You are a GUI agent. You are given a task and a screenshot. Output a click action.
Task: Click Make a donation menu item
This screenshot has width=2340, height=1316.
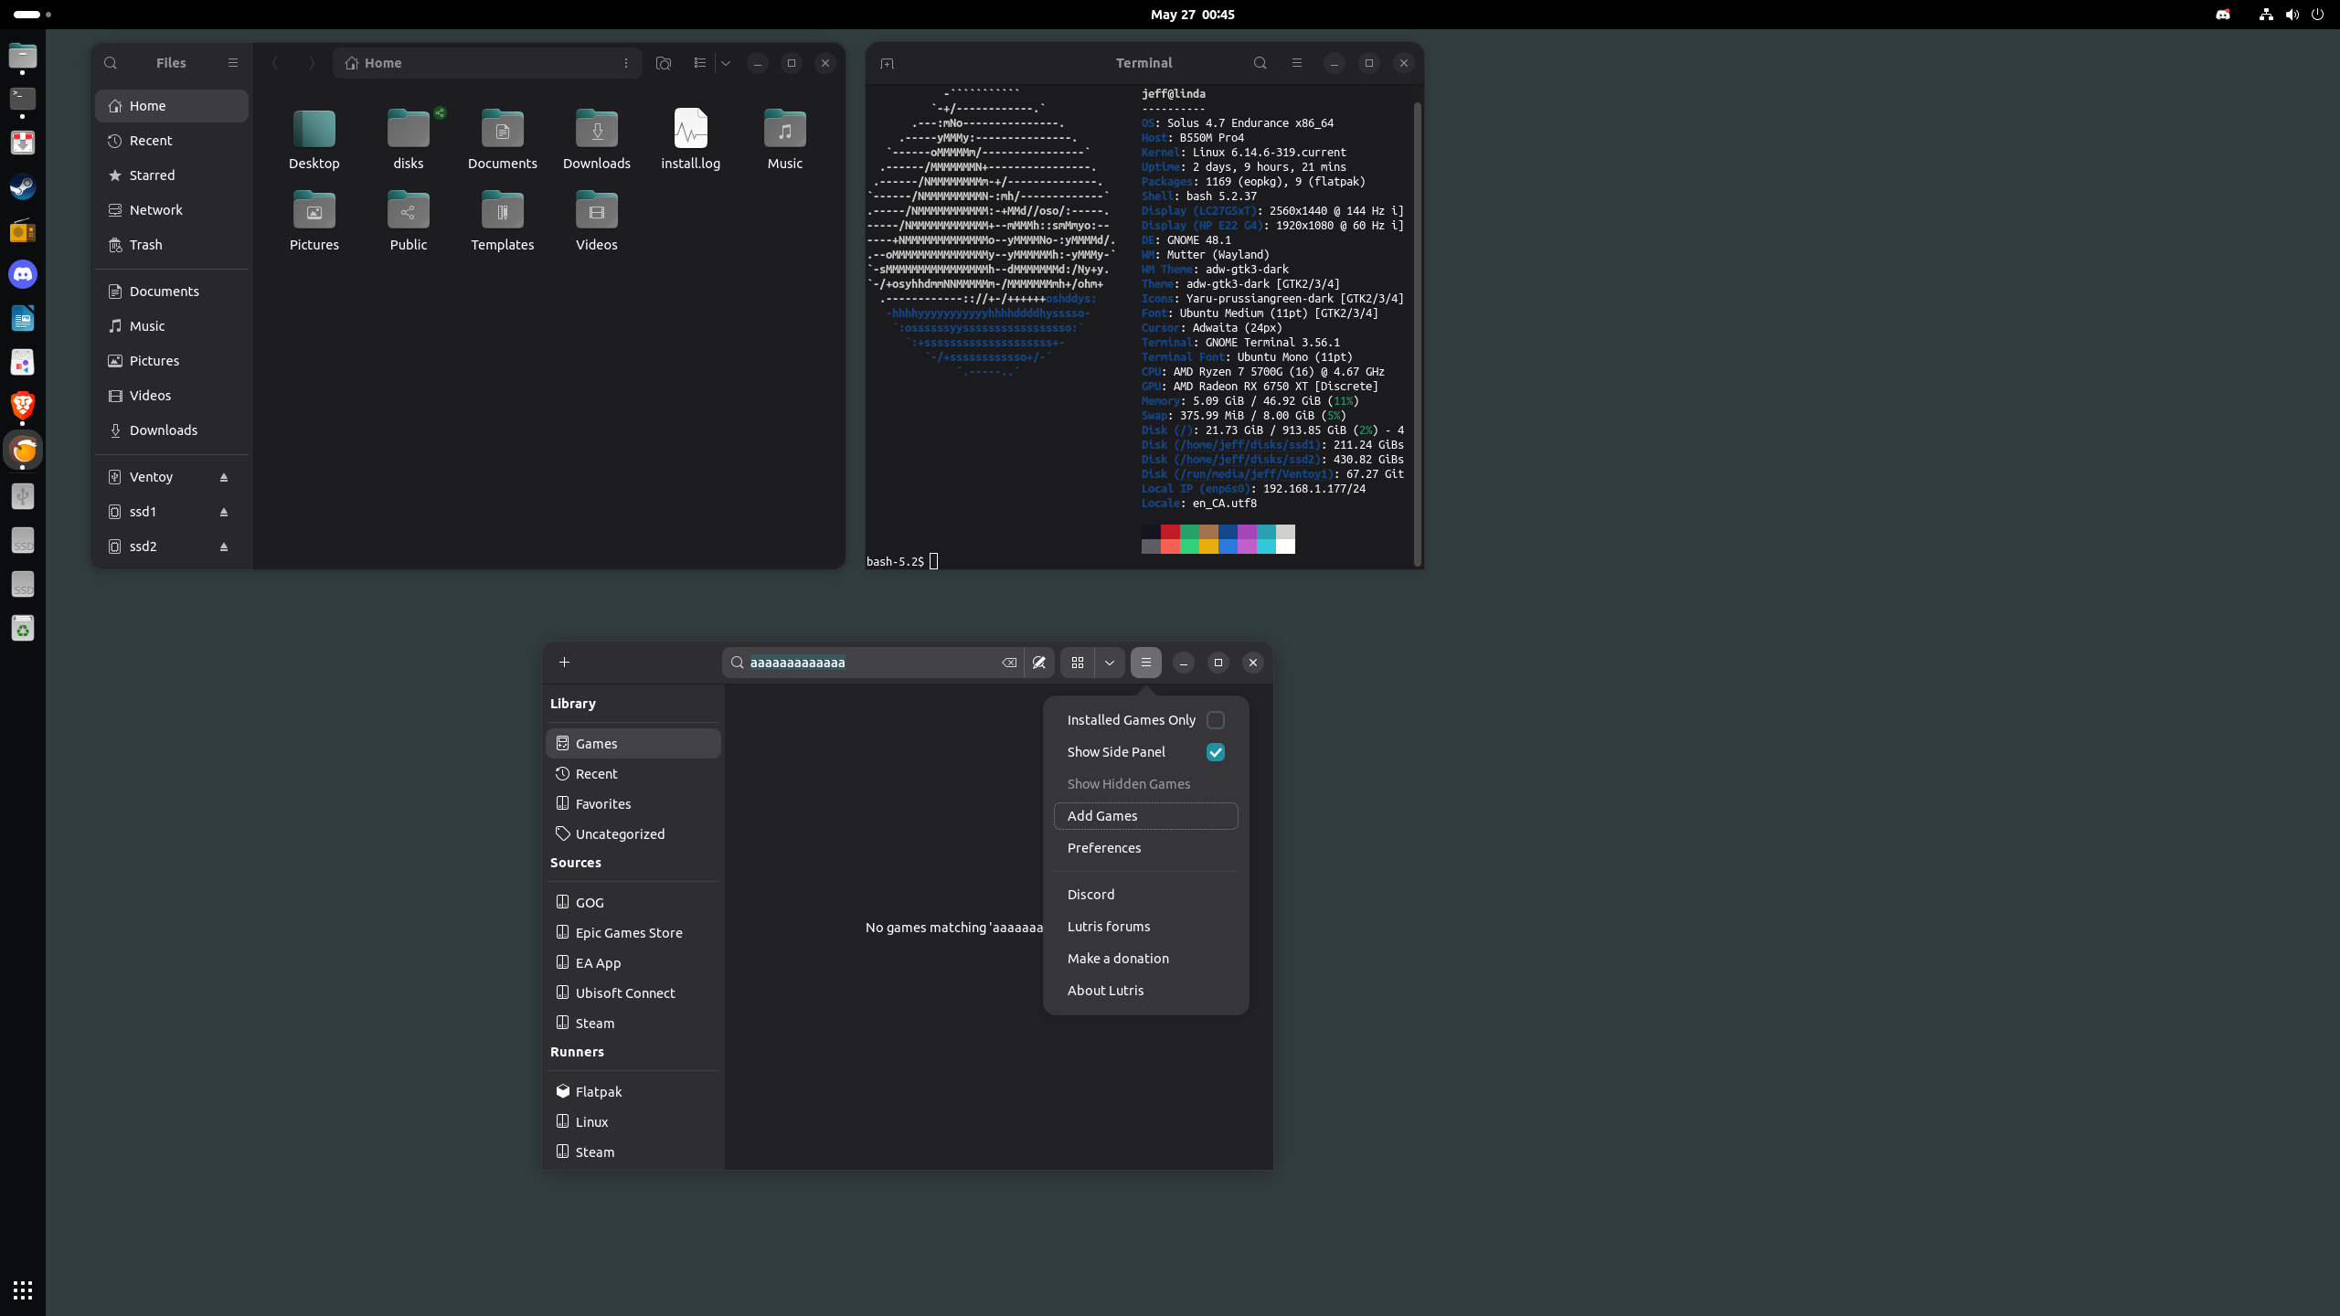point(1145,959)
